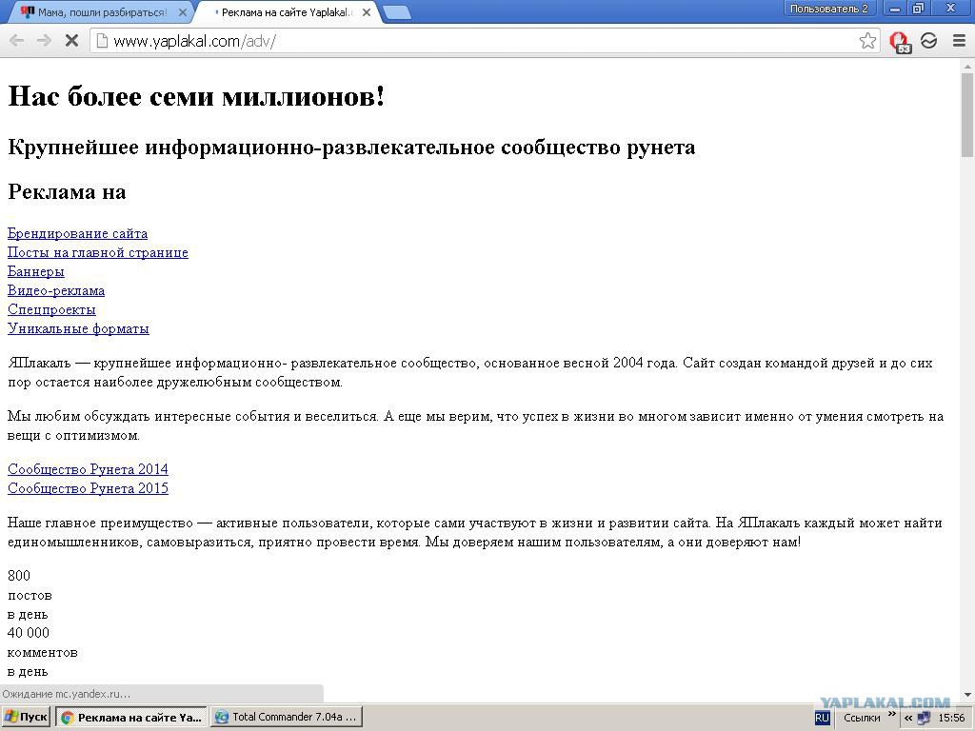Show hidden tray icons with the arrow
The image size is (975, 731).
tap(908, 718)
